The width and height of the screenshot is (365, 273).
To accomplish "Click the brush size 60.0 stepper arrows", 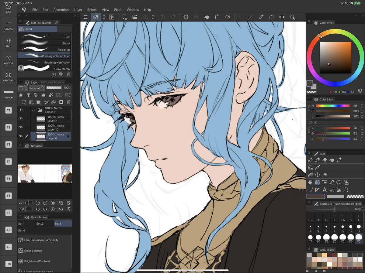I will tap(363, 209).
